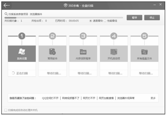The image size is (166, 115).
Task: Click 等待扫描 status under 开机启动项
Action: [115, 73]
